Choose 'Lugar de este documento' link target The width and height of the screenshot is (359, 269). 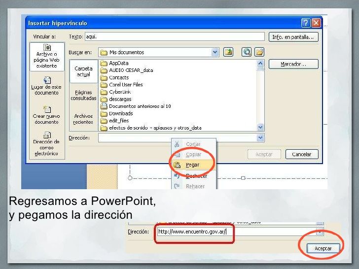pyautogui.click(x=46, y=86)
